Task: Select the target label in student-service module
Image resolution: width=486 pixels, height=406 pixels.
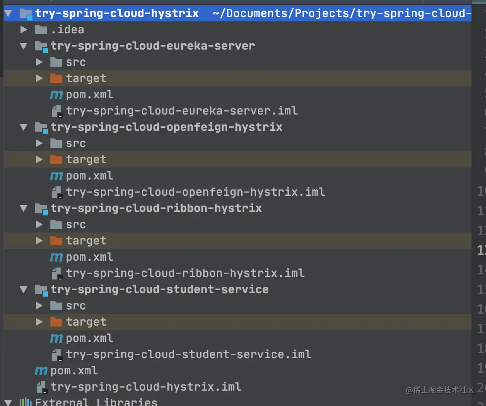Action: click(86, 322)
